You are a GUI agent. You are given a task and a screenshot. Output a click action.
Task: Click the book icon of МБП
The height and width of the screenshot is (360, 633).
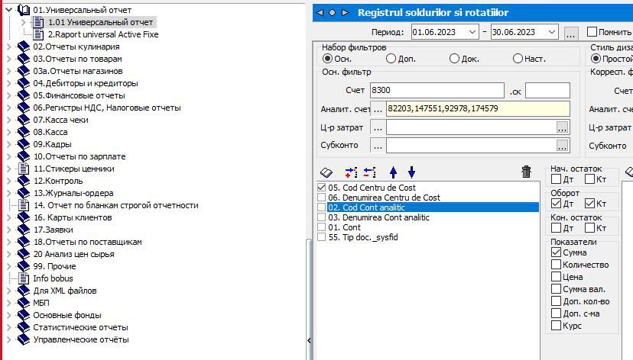(24, 303)
